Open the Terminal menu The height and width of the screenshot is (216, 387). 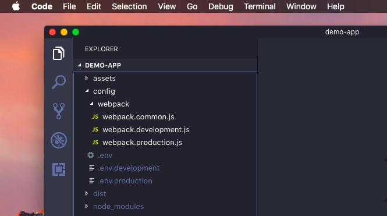pos(260,6)
